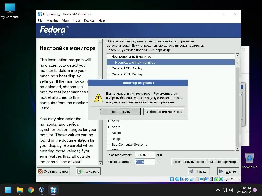Open the View menu
262x196 pixels.
click(x=65, y=20)
